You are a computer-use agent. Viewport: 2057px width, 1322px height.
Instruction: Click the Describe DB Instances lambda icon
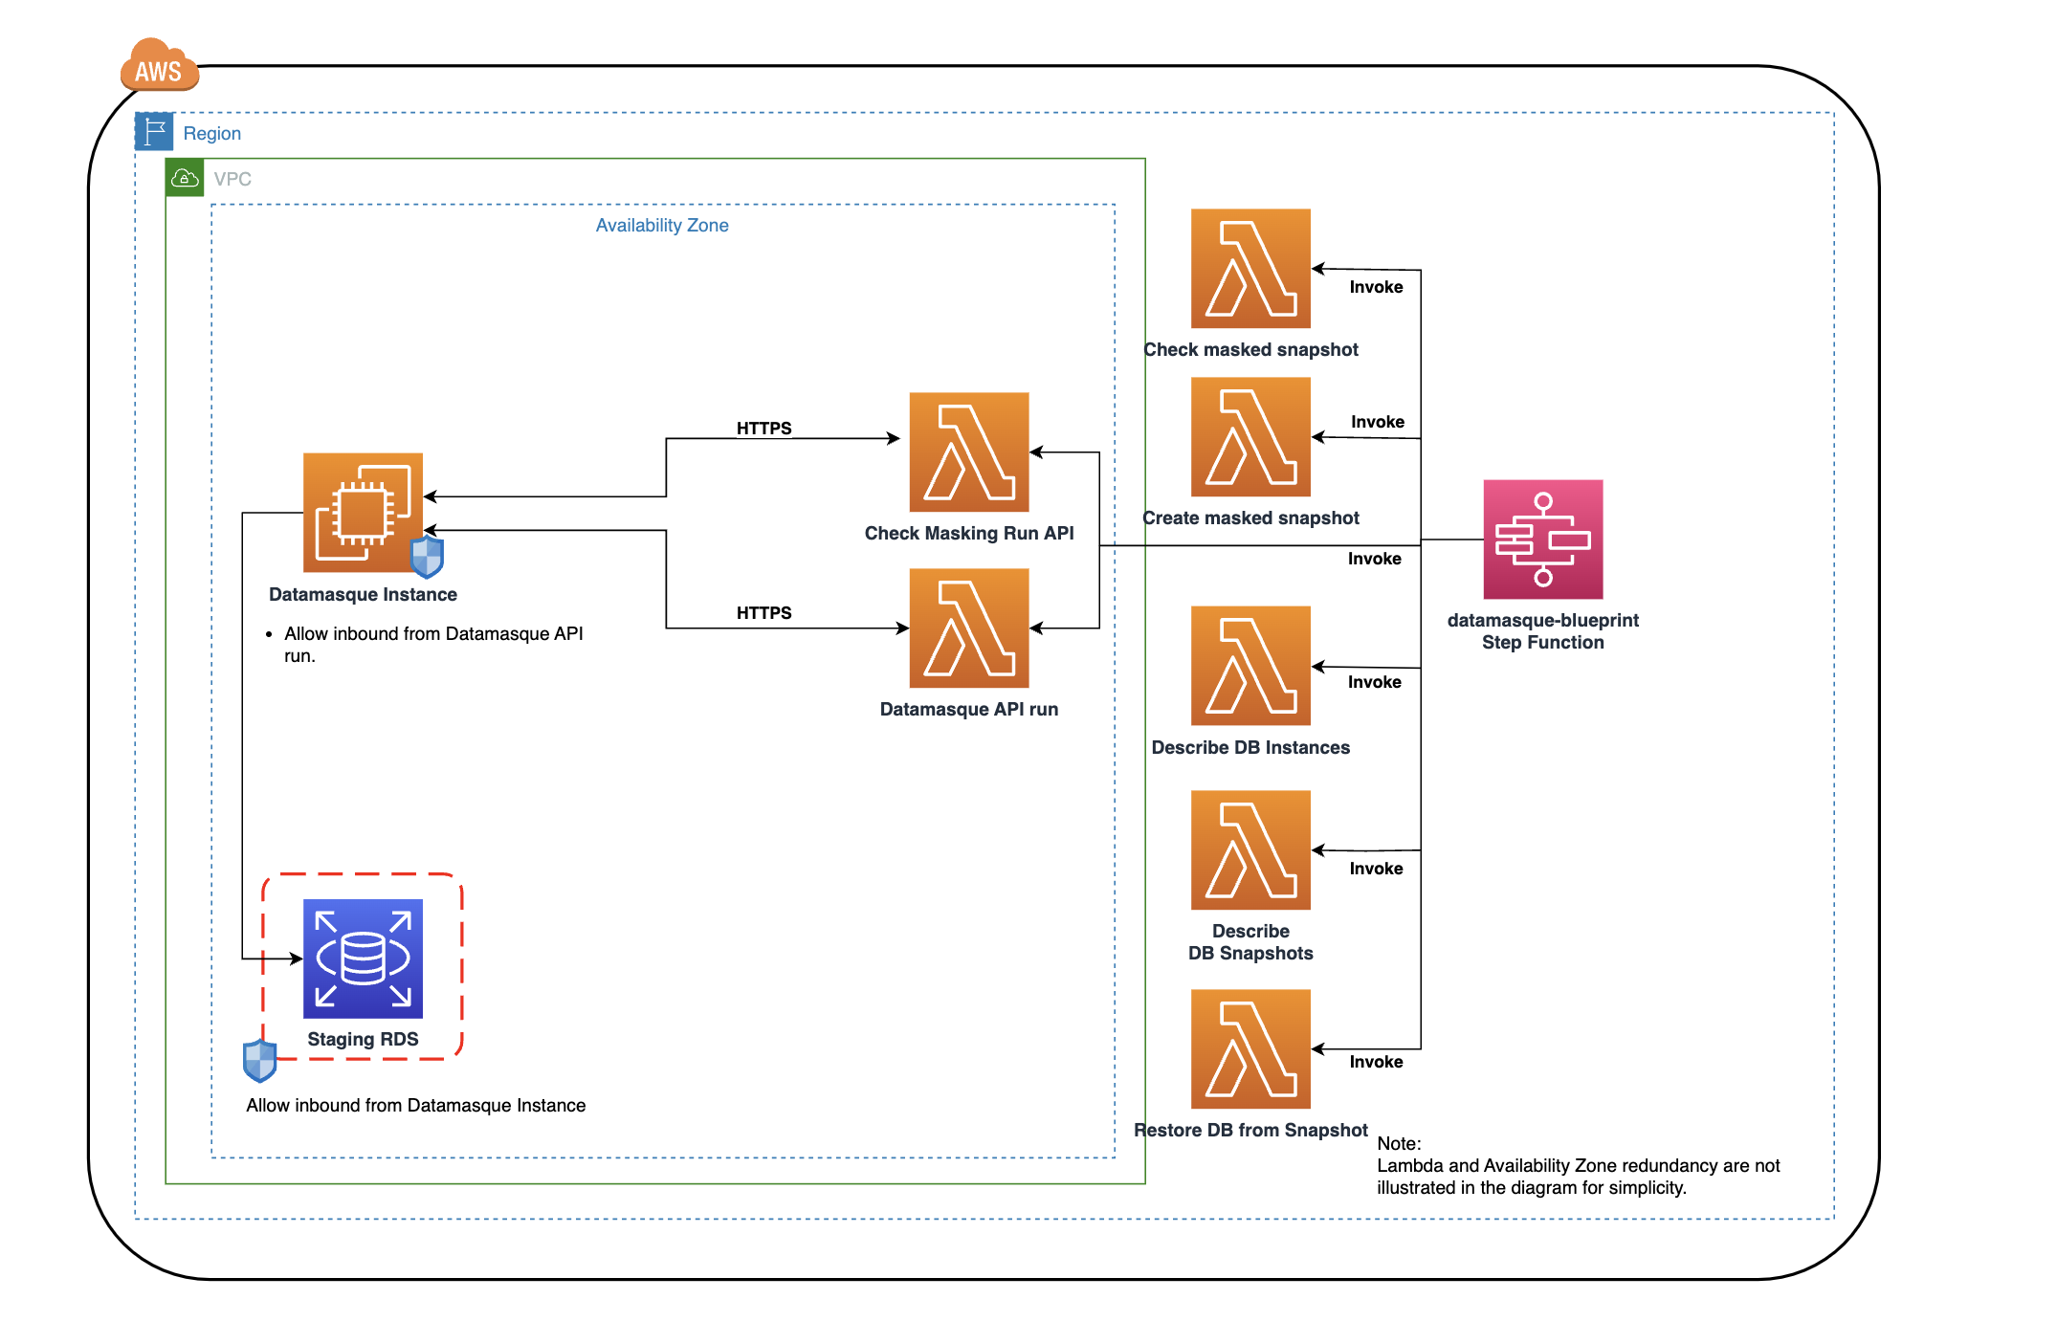1250,665
